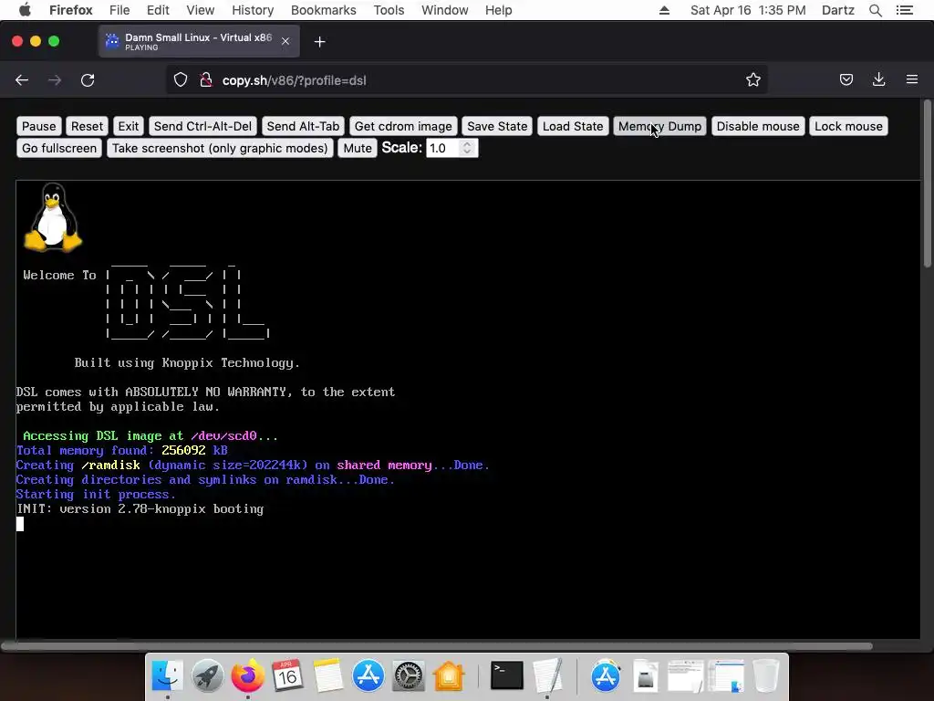Open the Bookmarks menu

click(324, 10)
